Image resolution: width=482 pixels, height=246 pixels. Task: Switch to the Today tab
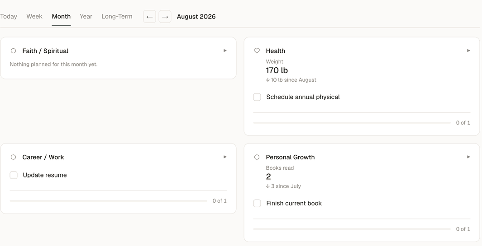pyautogui.click(x=9, y=17)
